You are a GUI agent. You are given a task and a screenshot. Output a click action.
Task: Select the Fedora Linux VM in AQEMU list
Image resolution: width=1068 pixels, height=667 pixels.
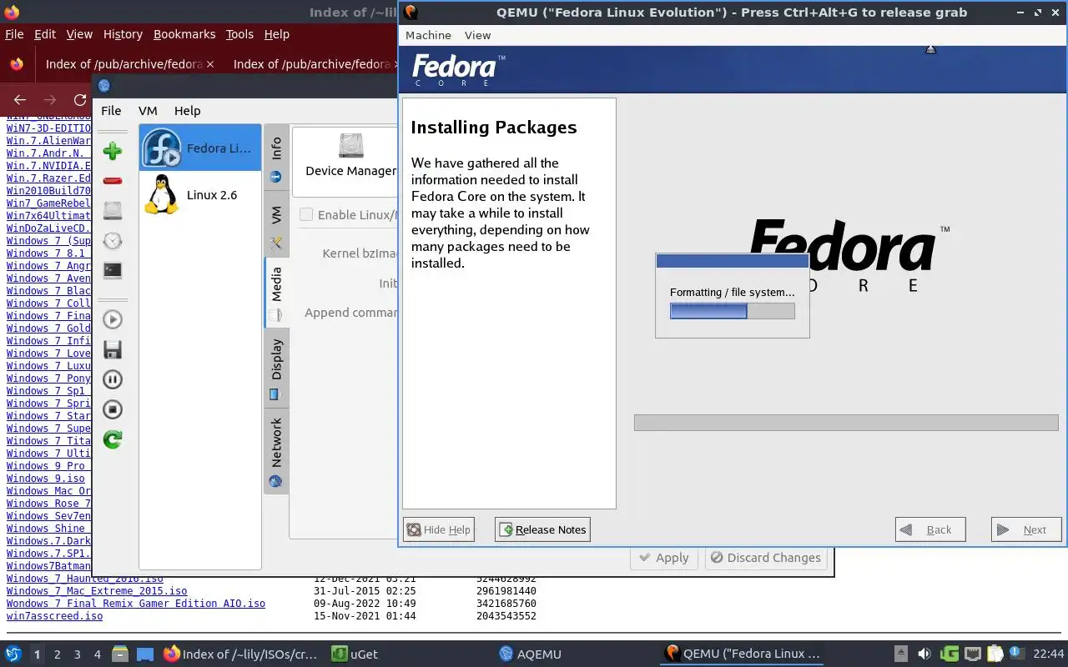(200, 148)
